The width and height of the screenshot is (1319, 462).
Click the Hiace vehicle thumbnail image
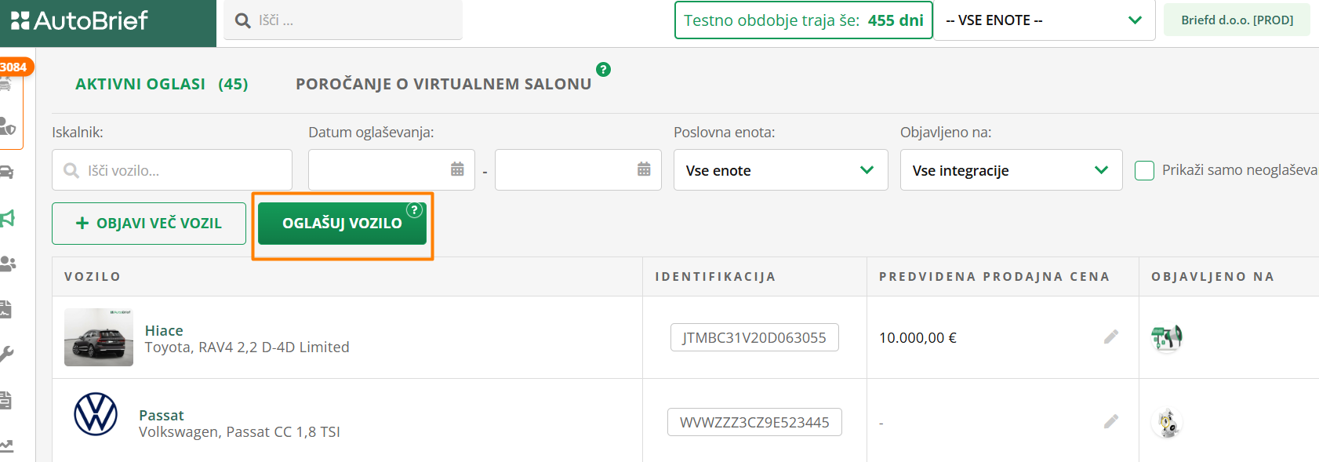[99, 337]
